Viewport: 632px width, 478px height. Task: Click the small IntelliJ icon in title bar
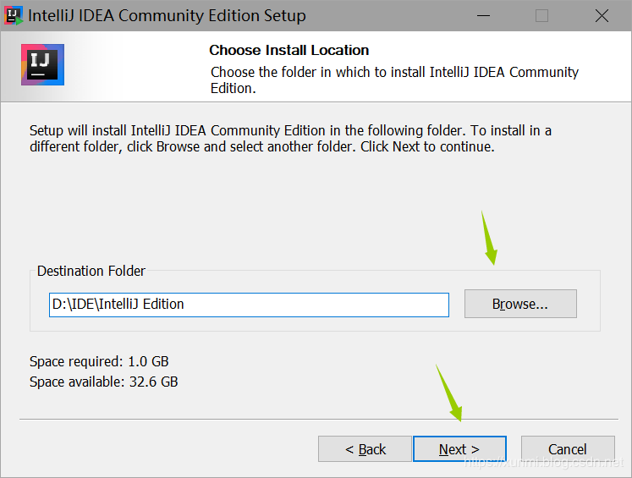coord(14,16)
